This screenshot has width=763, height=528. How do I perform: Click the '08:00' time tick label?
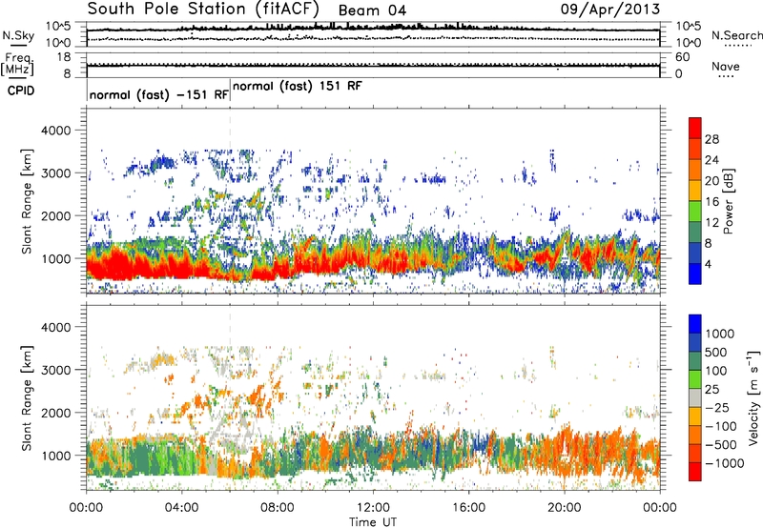tap(278, 508)
